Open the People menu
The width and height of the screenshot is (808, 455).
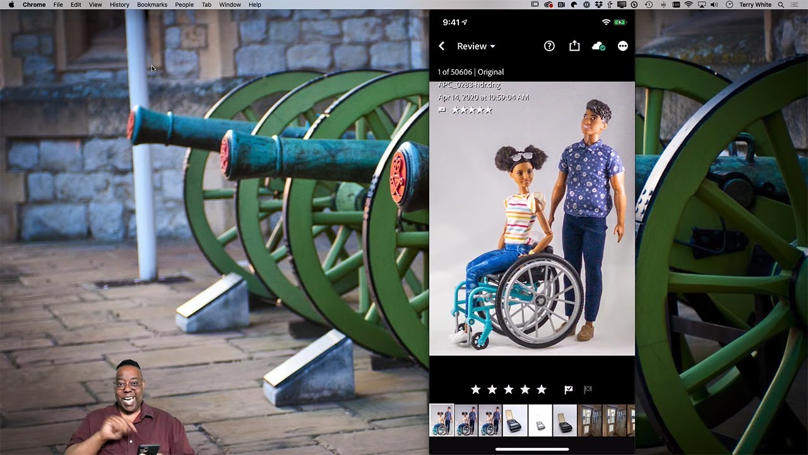pyautogui.click(x=184, y=4)
